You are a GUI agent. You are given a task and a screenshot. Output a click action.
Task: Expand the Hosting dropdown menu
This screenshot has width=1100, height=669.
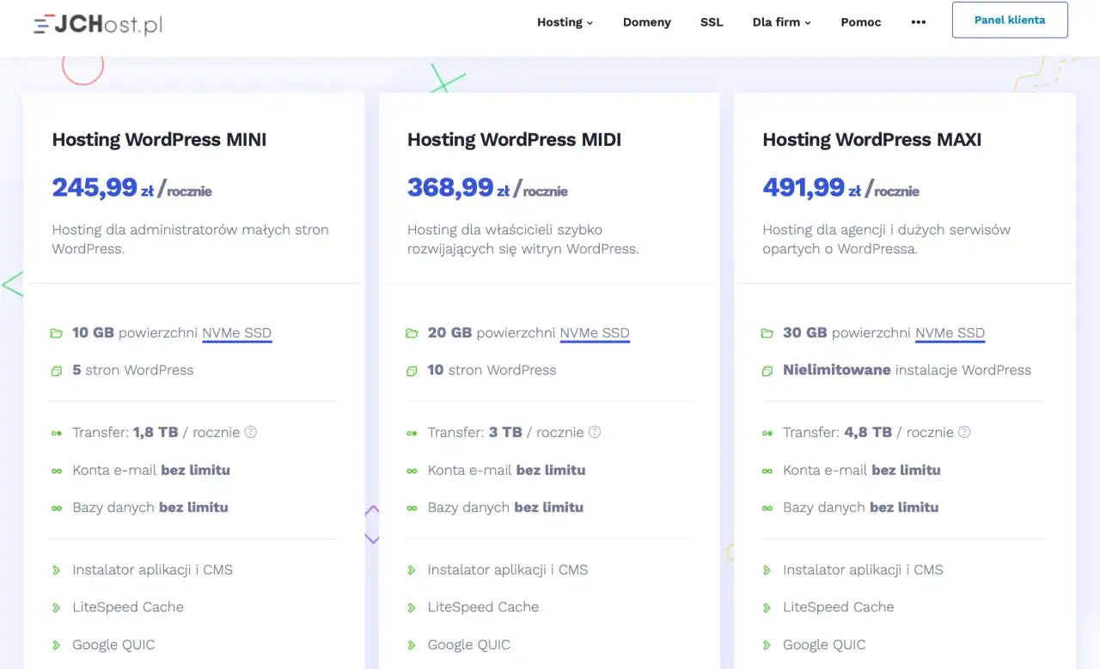pos(565,22)
